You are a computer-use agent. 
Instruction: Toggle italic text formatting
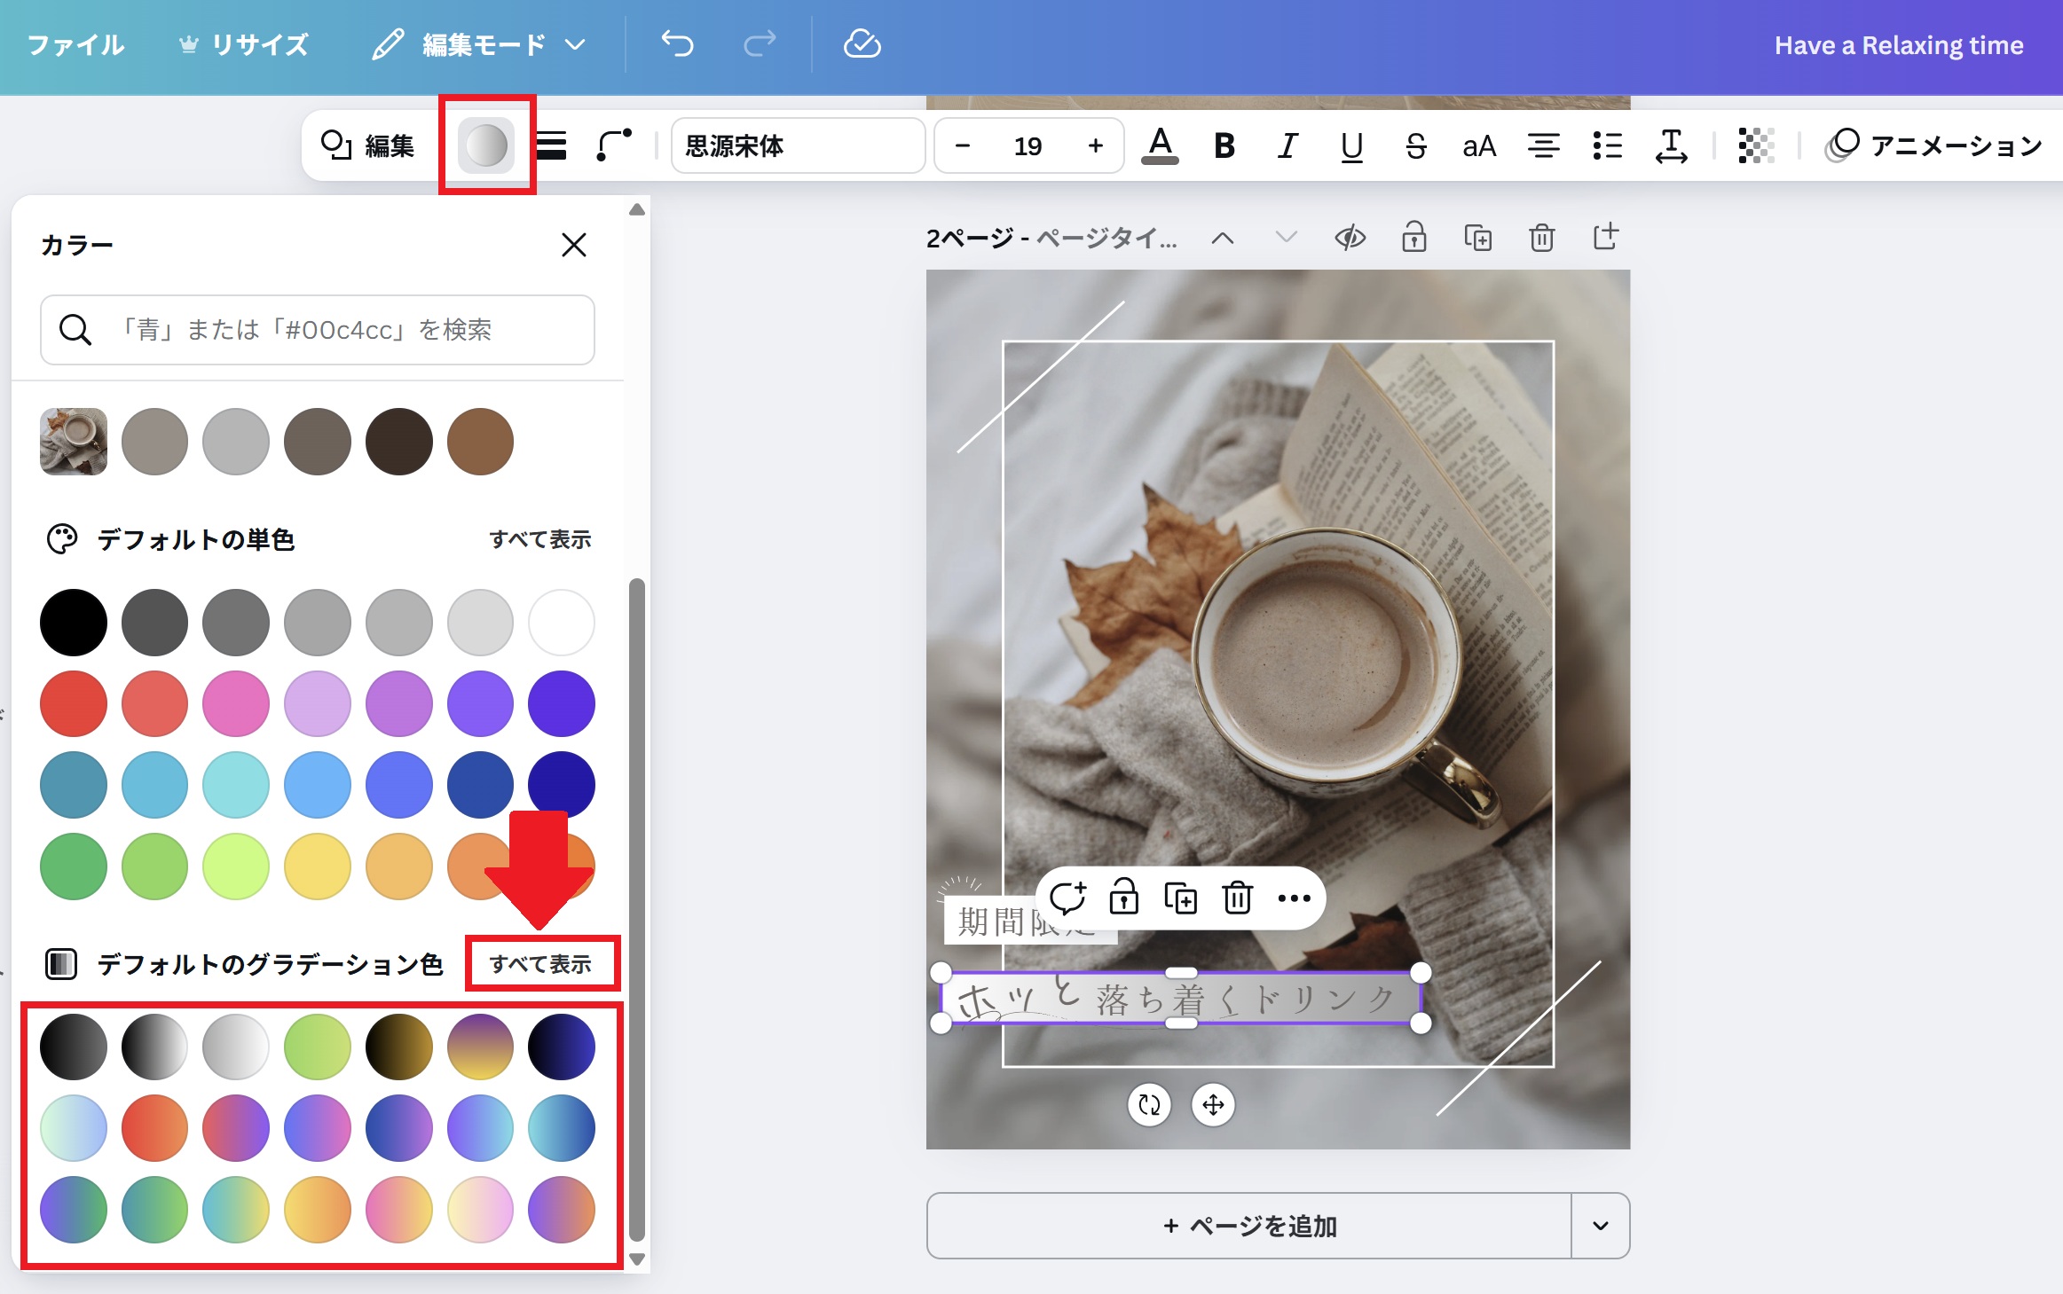pos(1287,145)
